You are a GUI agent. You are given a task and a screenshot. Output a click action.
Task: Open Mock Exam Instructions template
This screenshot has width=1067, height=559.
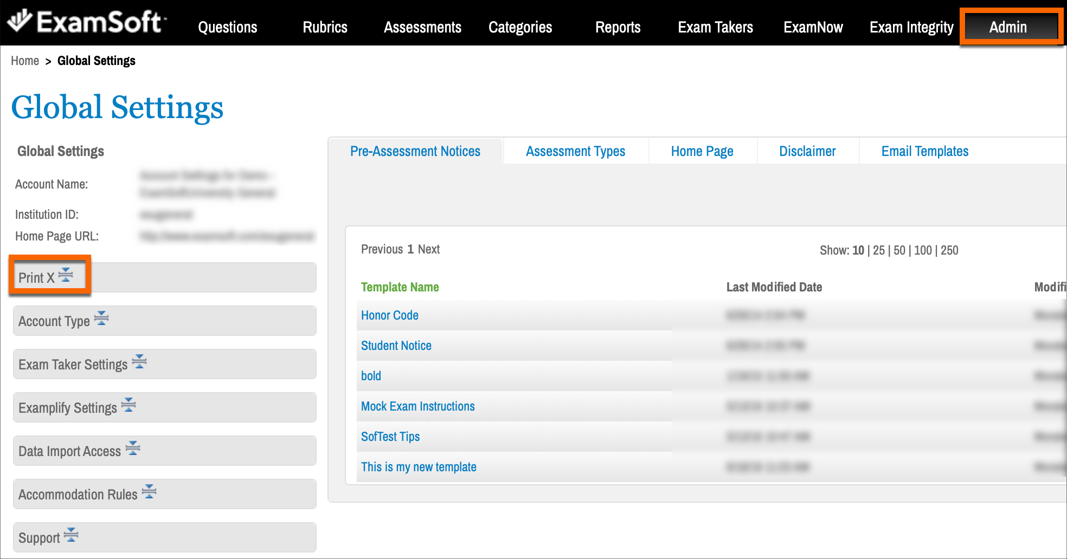pyautogui.click(x=418, y=406)
